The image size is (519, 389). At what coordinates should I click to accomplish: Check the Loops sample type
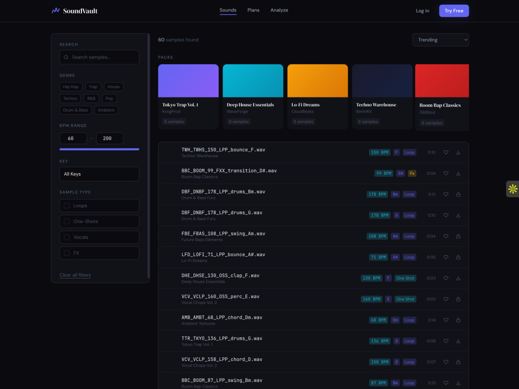(x=66, y=206)
